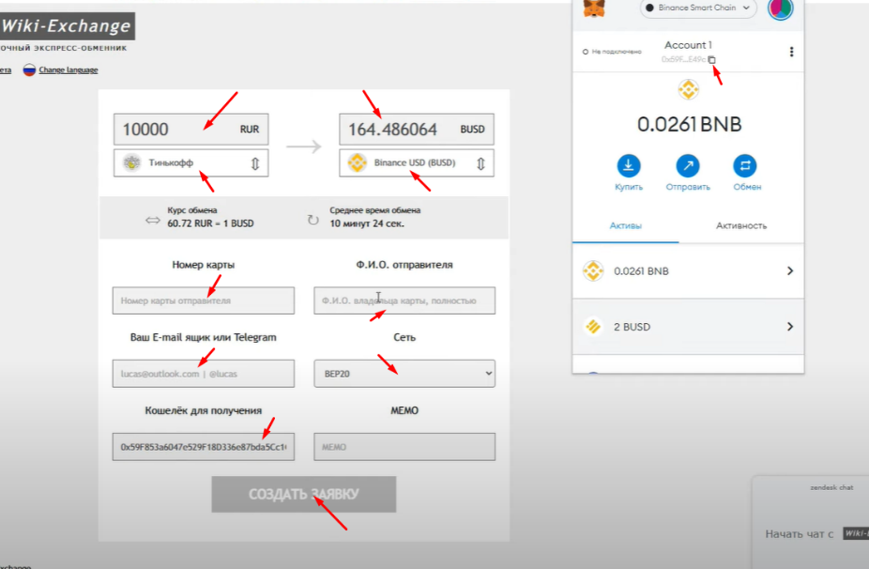Click the Номер карты input field
Screen dimensions: 869x569
pos(204,300)
